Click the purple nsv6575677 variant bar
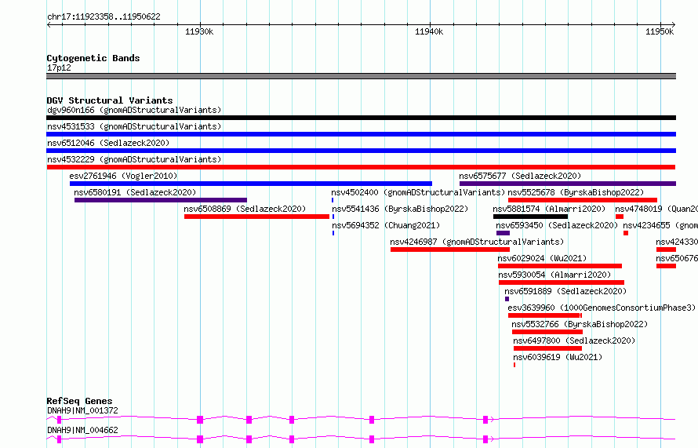Viewport: 698px width, 448px height. (568, 184)
